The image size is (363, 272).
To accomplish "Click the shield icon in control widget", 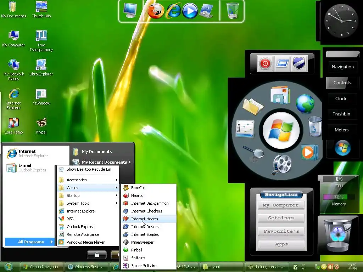I will (x=299, y=63).
